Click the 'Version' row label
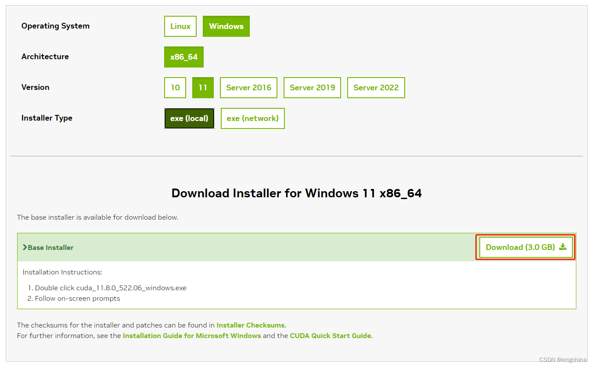The width and height of the screenshot is (593, 367). coord(36,87)
